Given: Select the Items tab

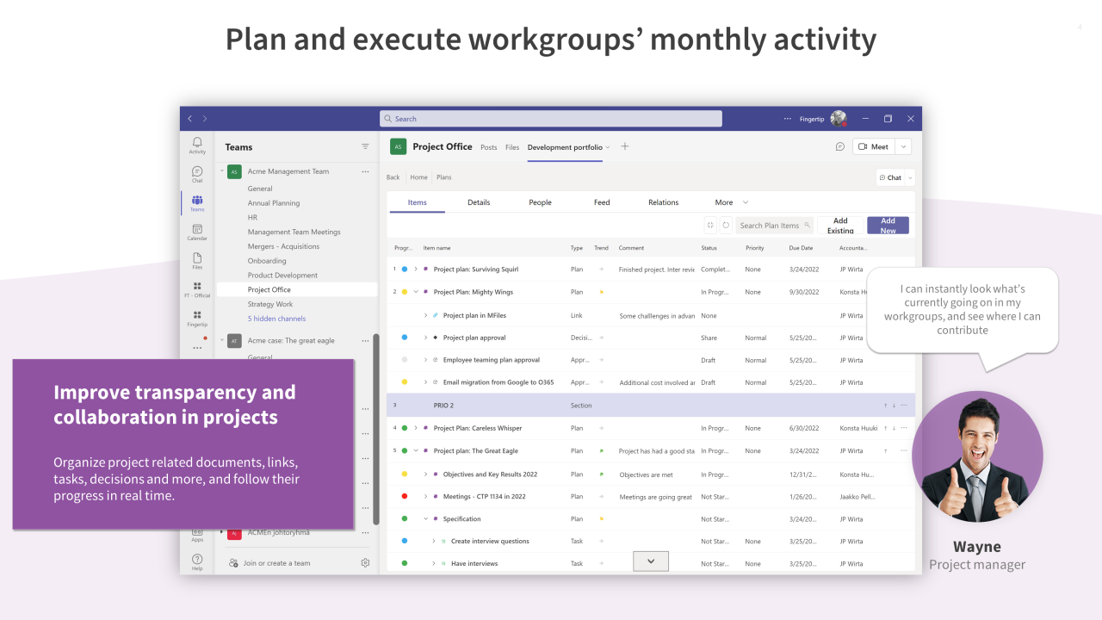Looking at the screenshot, I should pos(417,202).
